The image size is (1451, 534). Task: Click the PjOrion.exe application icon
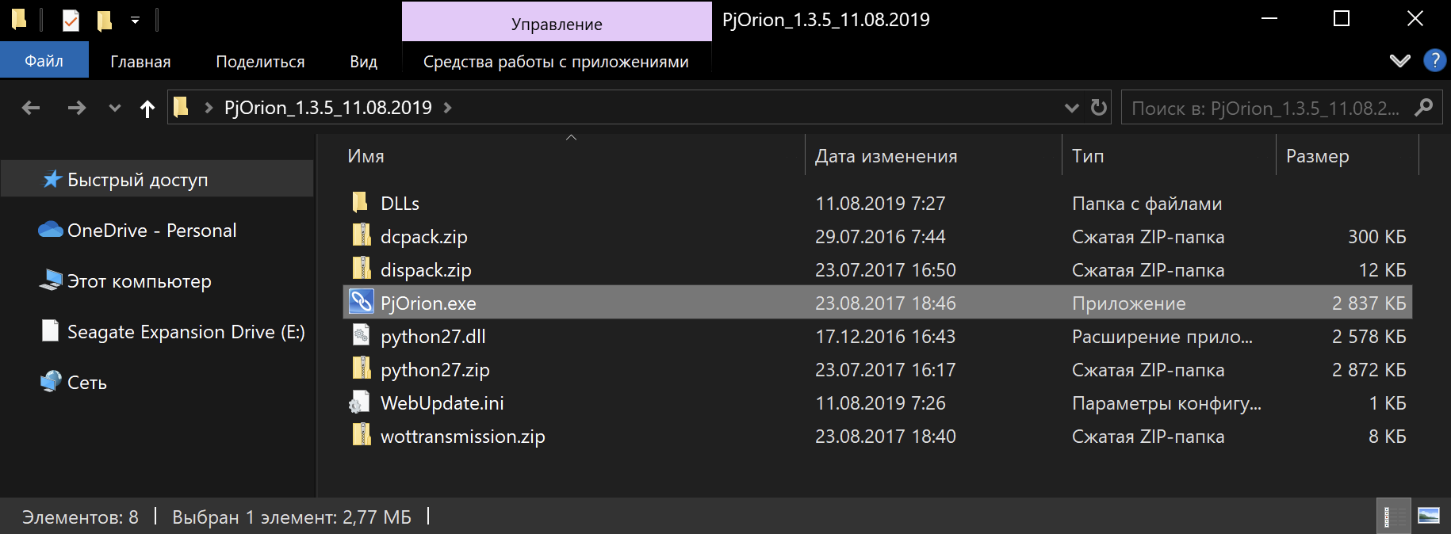click(362, 303)
